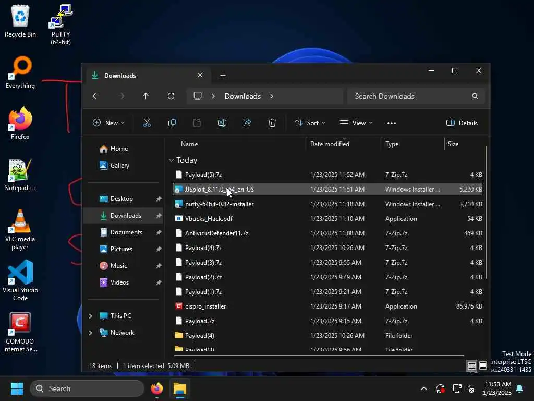Click the PC icon in address bar
This screenshot has width=534, height=401.
[198, 96]
